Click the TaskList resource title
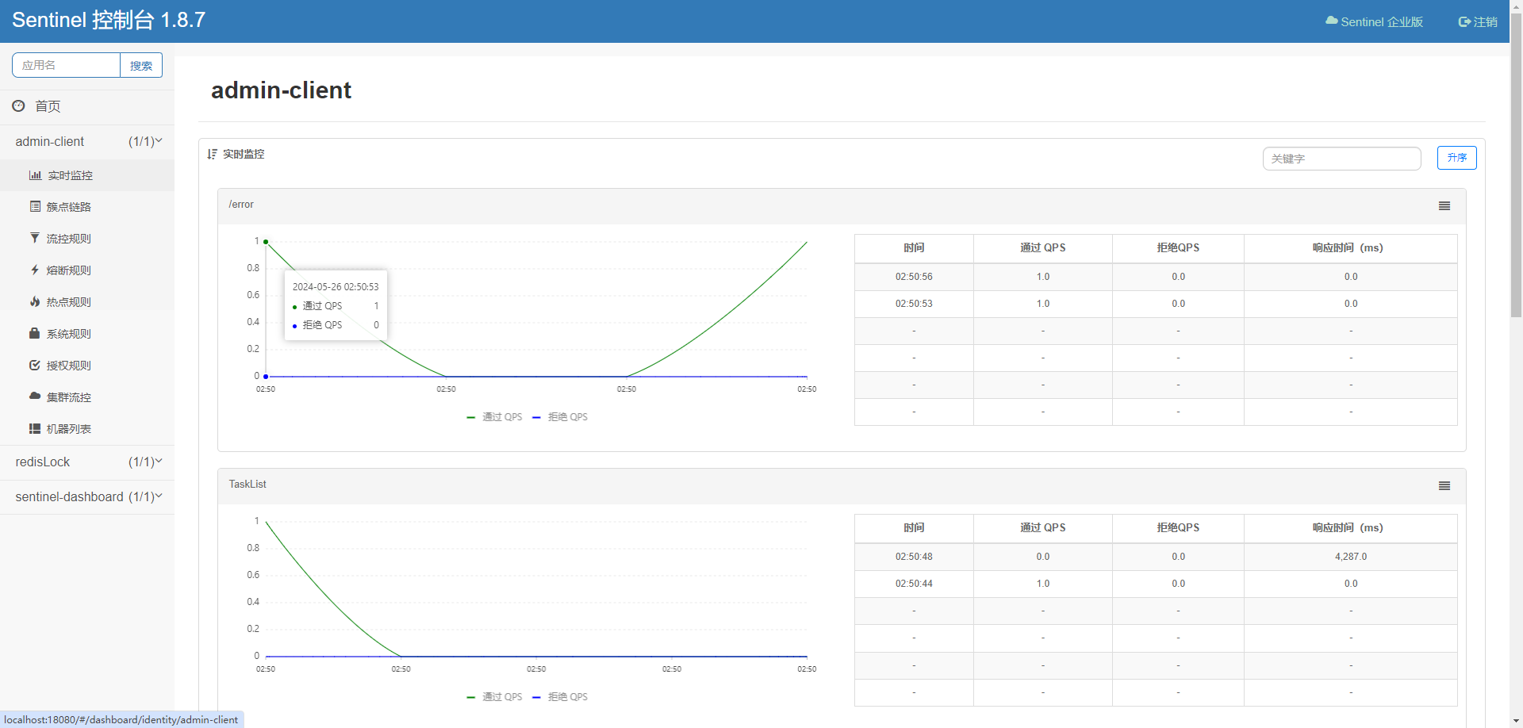The image size is (1523, 728). [247, 485]
